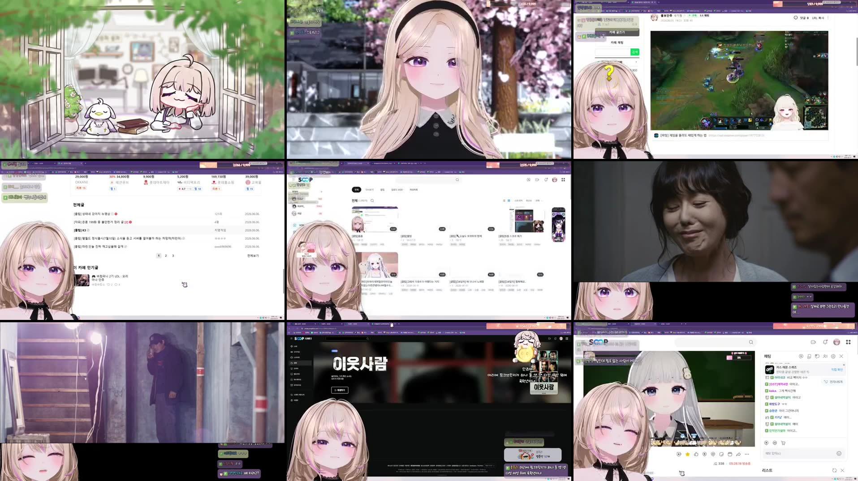Toggle the yellow favorite star below the live player

687,454
